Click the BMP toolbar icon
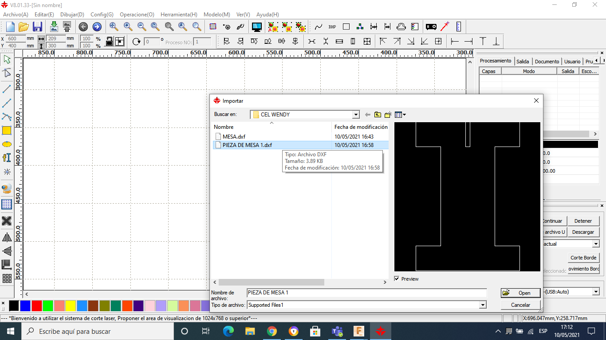The image size is (606, 340). pos(332,27)
